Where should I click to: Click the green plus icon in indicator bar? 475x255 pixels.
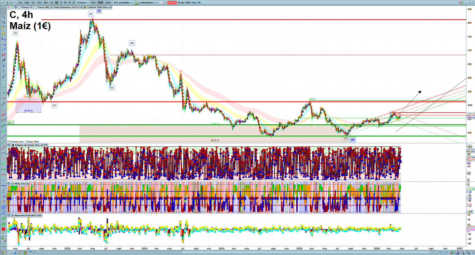tap(12, 7)
